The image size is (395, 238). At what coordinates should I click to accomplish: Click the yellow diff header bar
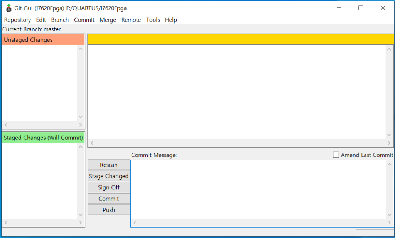[240, 39]
